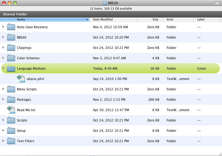Select the Scripts folder name text
This screenshot has height=156, width=222.
click(22, 120)
